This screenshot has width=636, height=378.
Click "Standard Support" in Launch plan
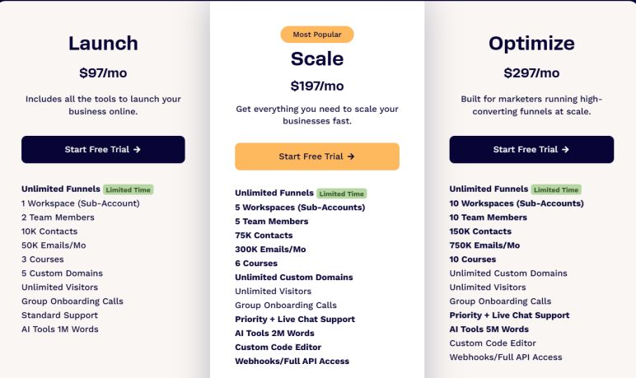tap(59, 315)
